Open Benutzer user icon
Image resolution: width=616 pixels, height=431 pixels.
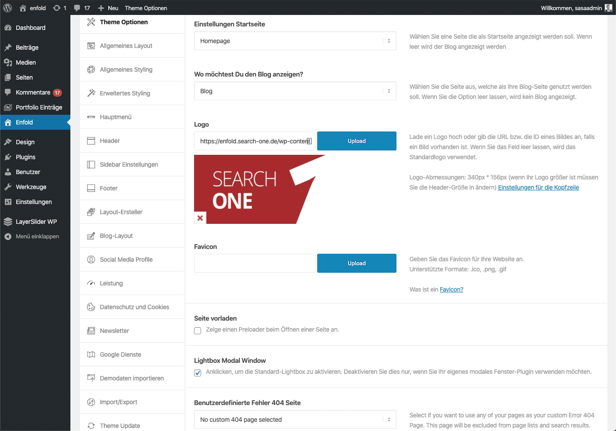click(8, 172)
